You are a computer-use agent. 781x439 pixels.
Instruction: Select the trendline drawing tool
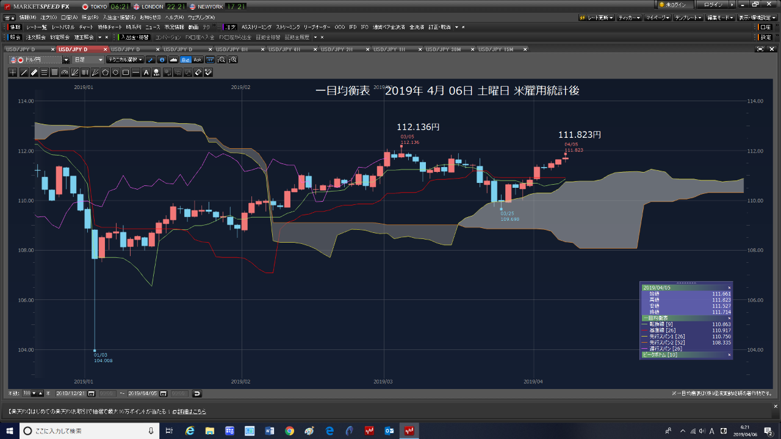[x=24, y=72]
